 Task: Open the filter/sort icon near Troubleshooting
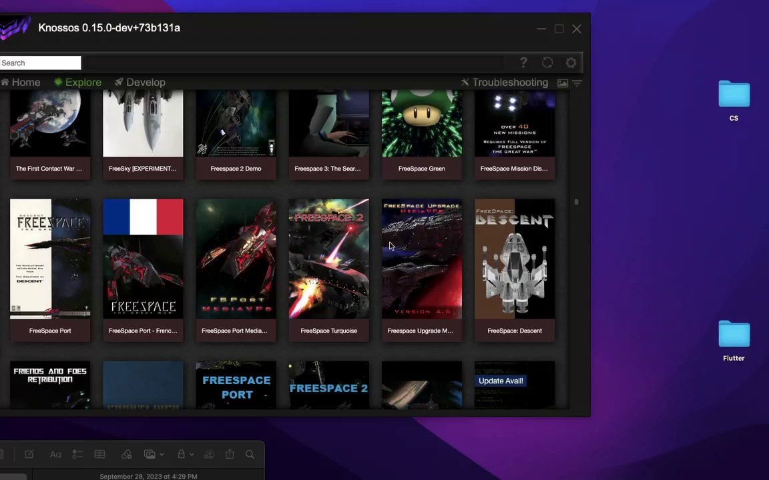click(x=577, y=83)
